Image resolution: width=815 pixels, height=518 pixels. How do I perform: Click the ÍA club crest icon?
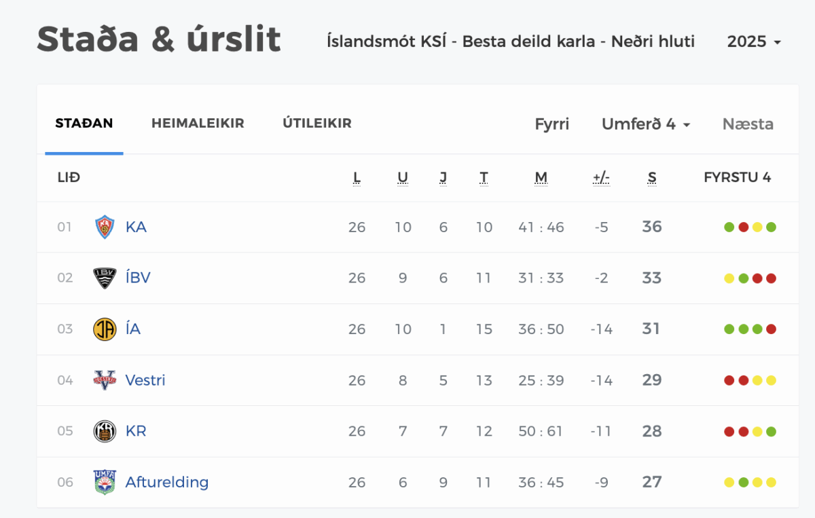[x=105, y=329]
